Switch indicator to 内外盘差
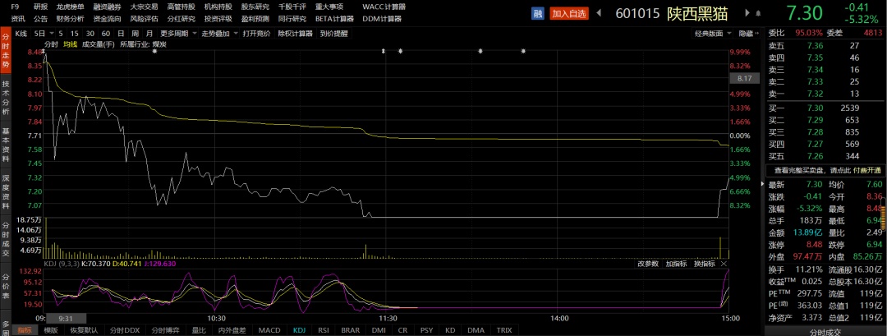This screenshot has width=887, height=336. pyautogui.click(x=232, y=330)
